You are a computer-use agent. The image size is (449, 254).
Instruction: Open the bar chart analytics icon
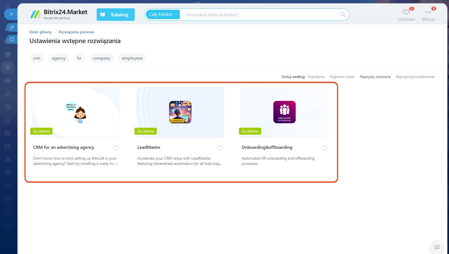(8, 159)
